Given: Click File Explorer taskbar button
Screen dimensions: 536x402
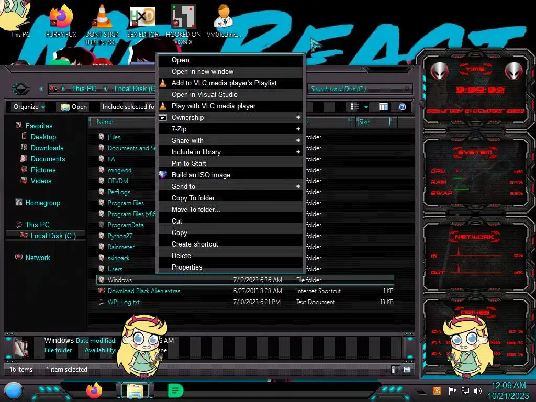Looking at the screenshot, I should point(136,390).
